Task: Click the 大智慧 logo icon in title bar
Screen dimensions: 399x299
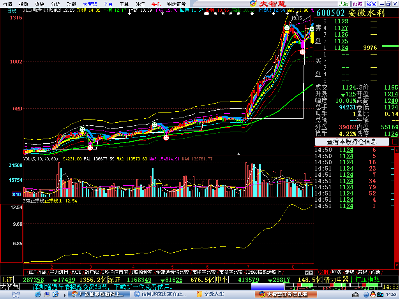Action: [x=253, y=4]
